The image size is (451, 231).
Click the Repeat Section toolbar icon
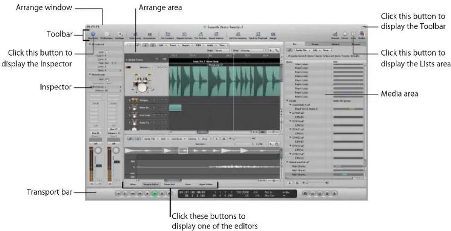[185, 35]
